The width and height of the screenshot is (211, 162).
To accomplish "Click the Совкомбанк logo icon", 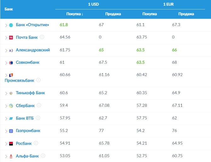I will pos(11,63).
